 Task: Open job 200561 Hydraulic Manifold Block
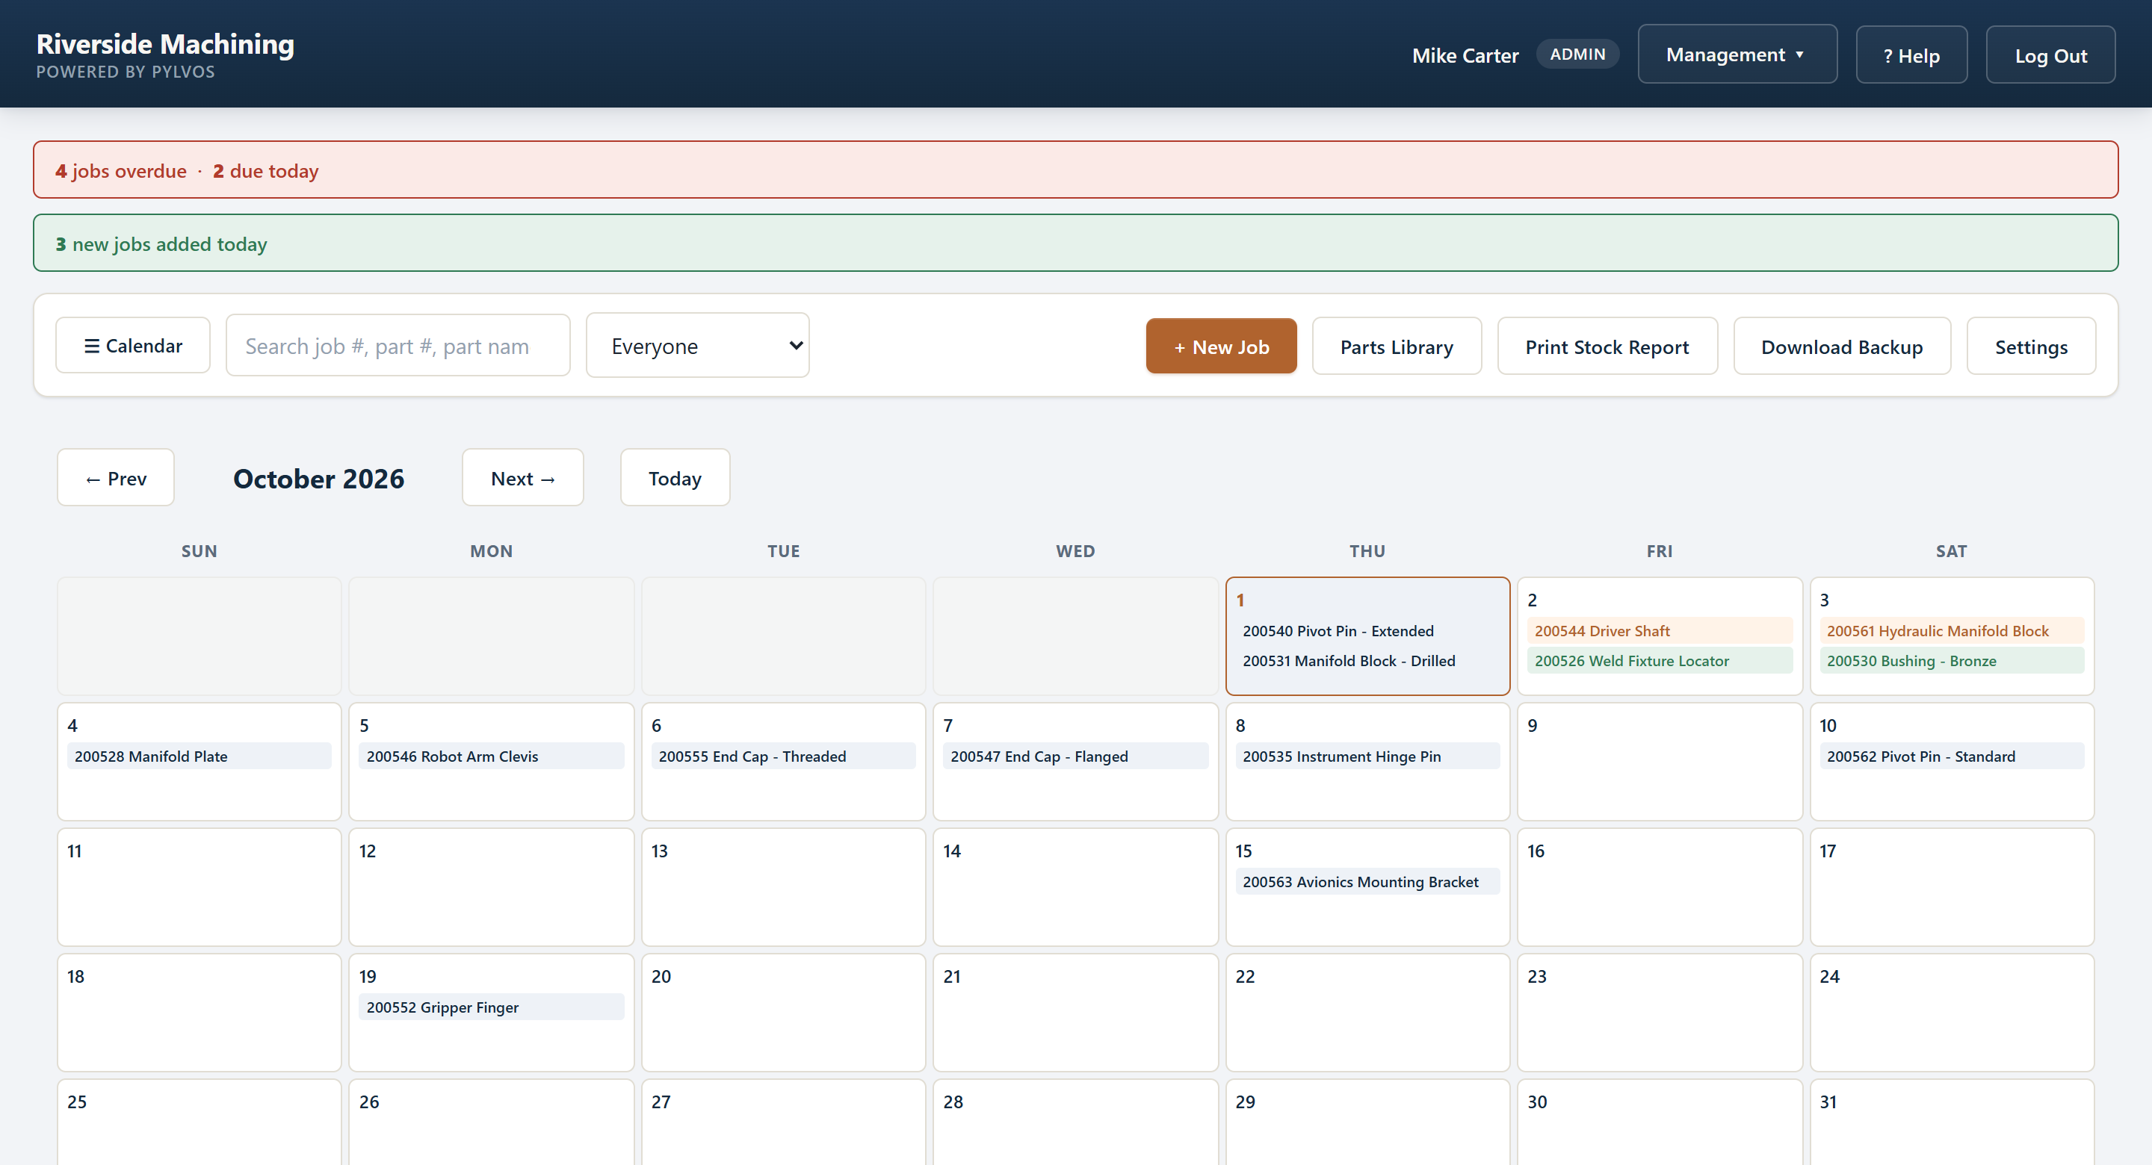pos(1952,630)
